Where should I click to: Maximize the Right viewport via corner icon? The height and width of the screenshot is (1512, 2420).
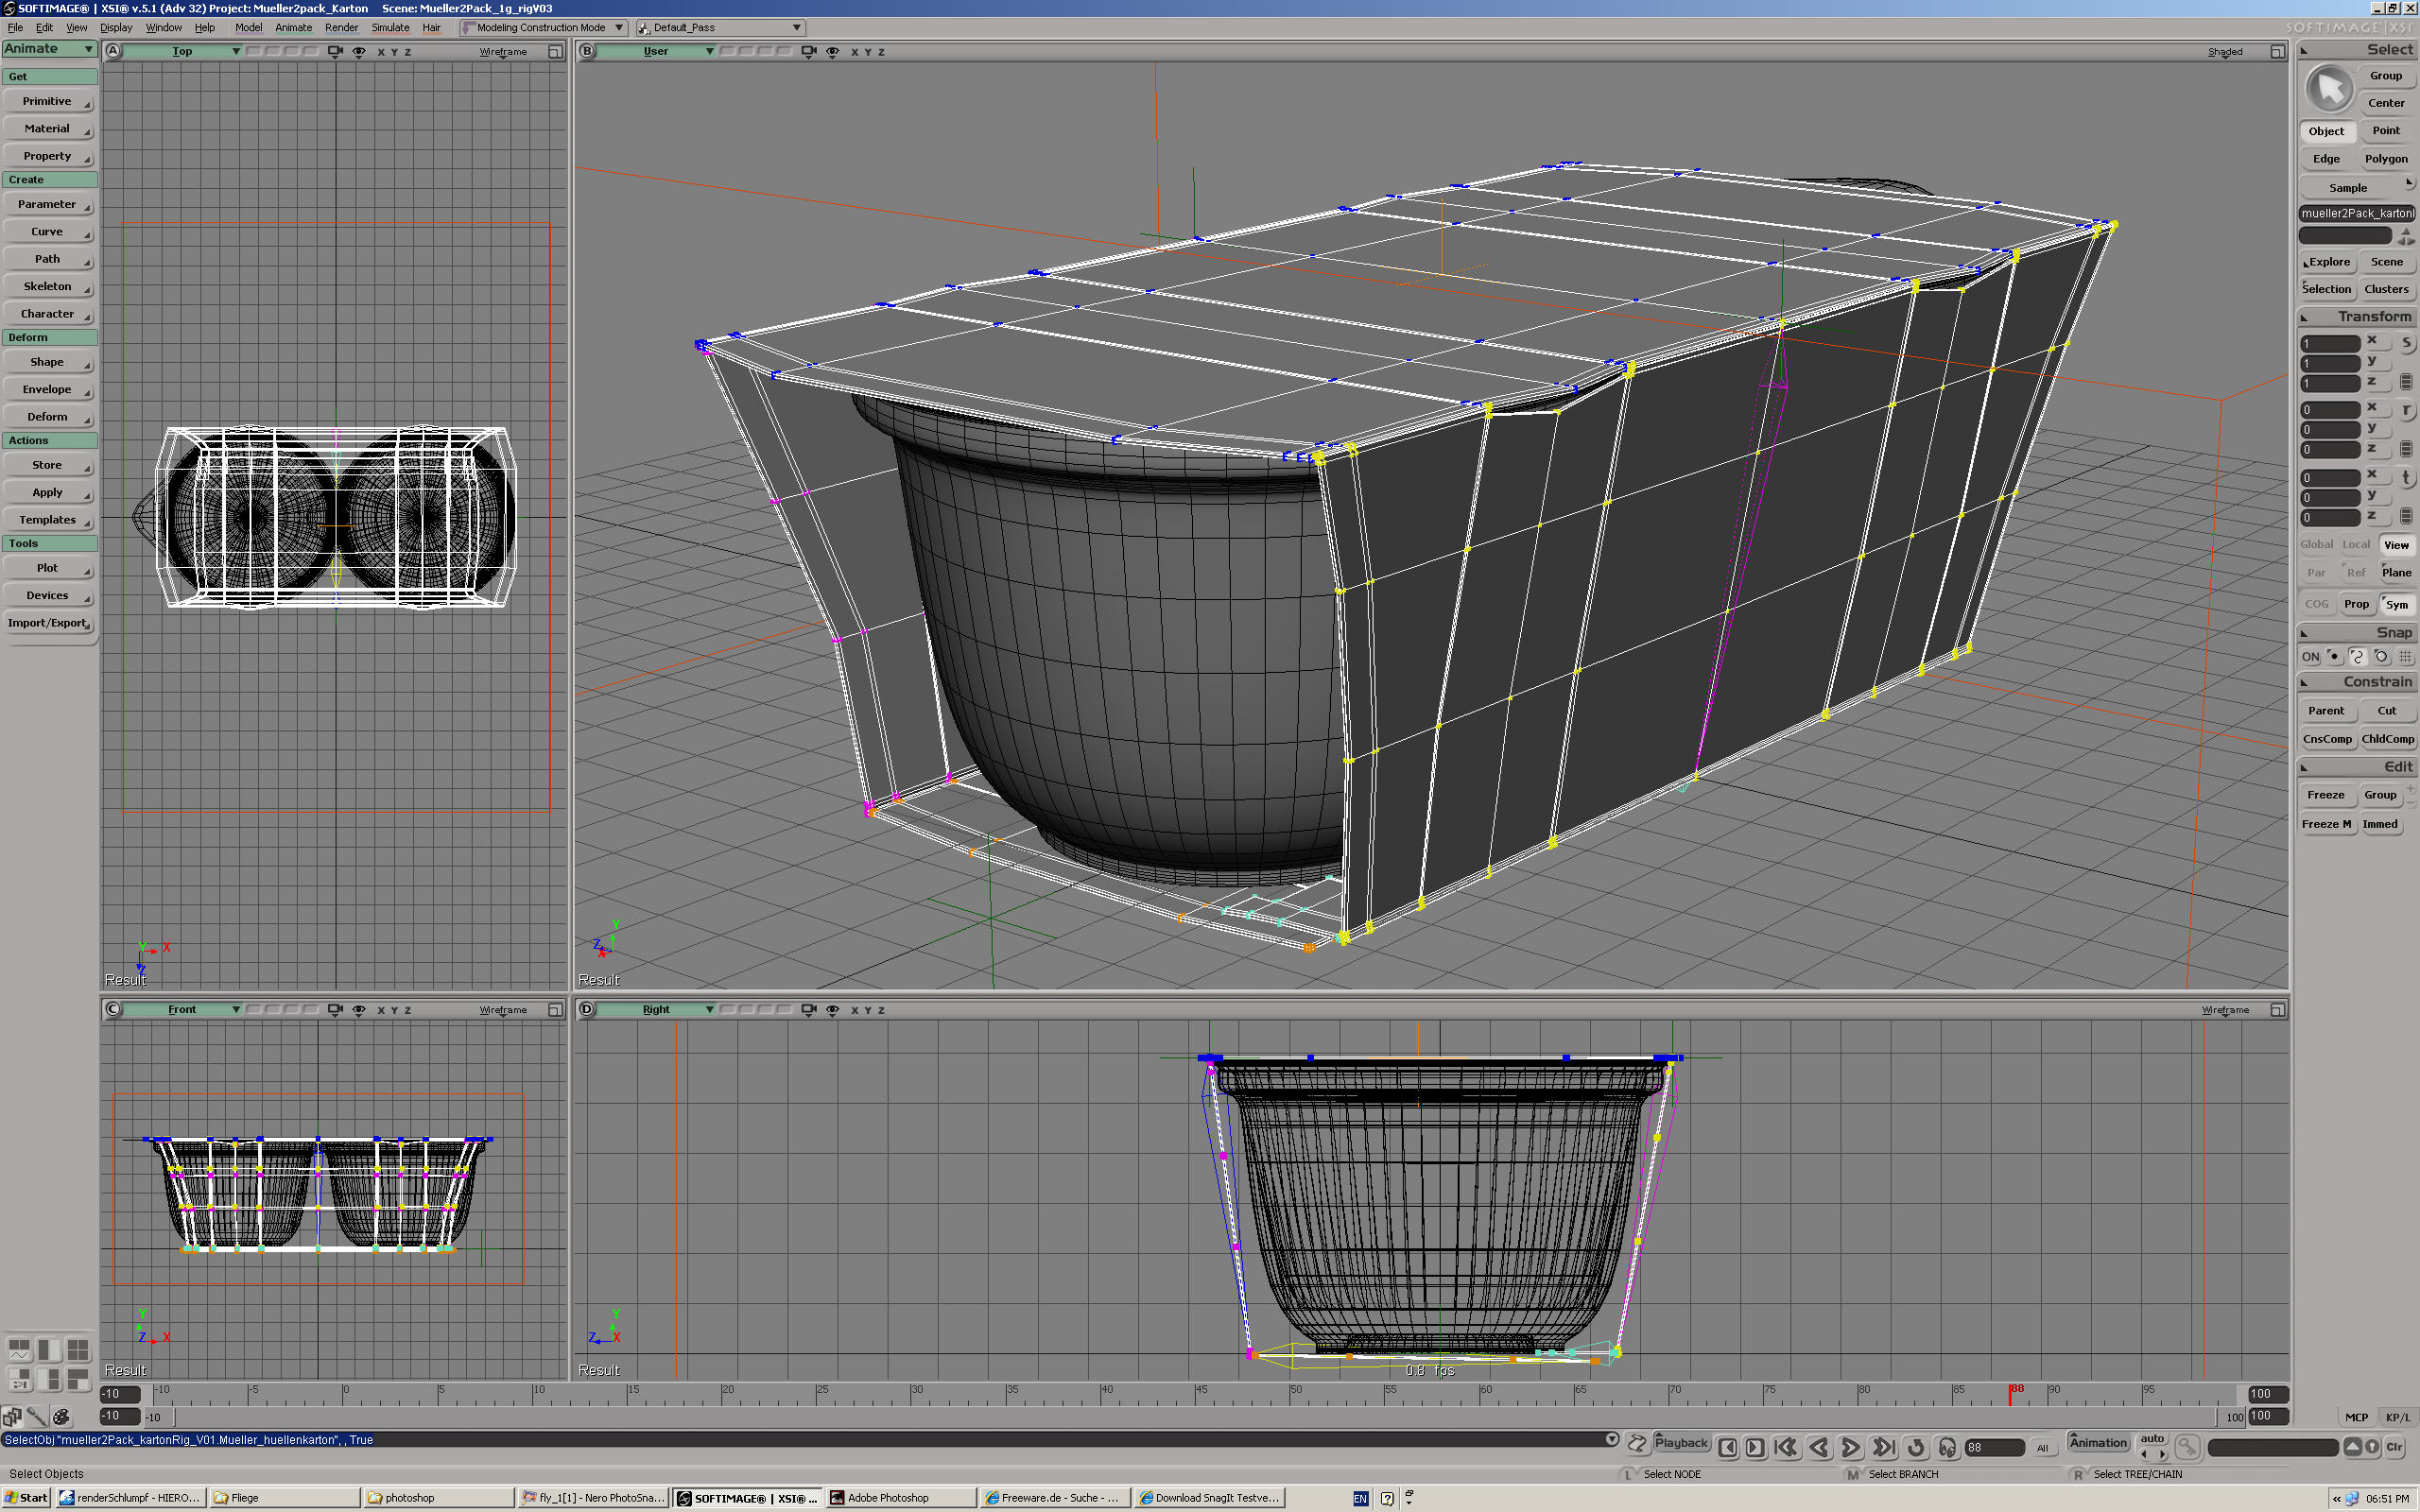click(x=2277, y=1010)
